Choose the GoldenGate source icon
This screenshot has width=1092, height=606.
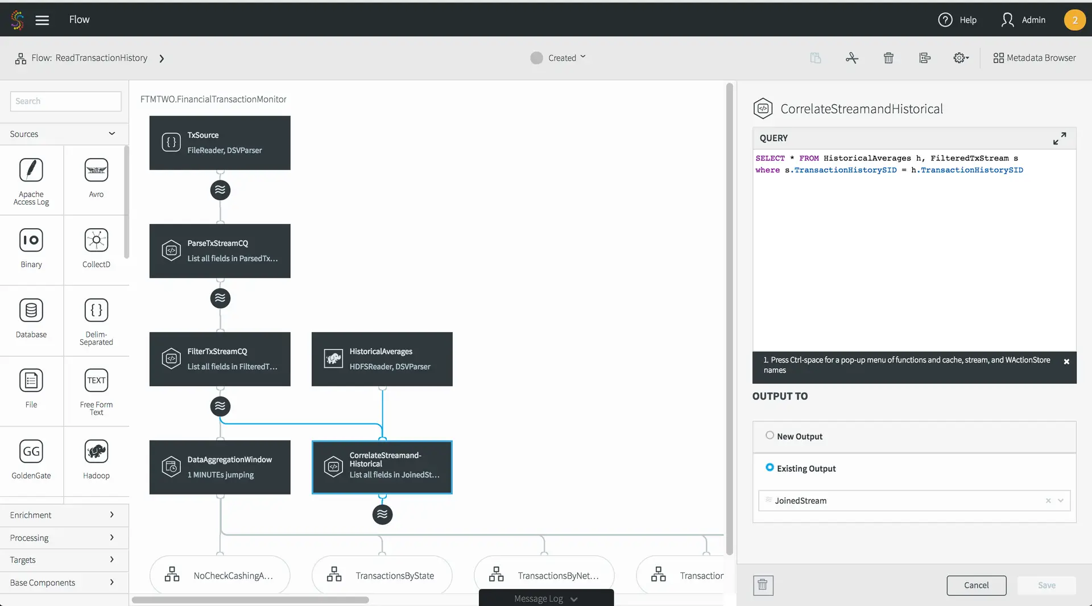(x=31, y=452)
